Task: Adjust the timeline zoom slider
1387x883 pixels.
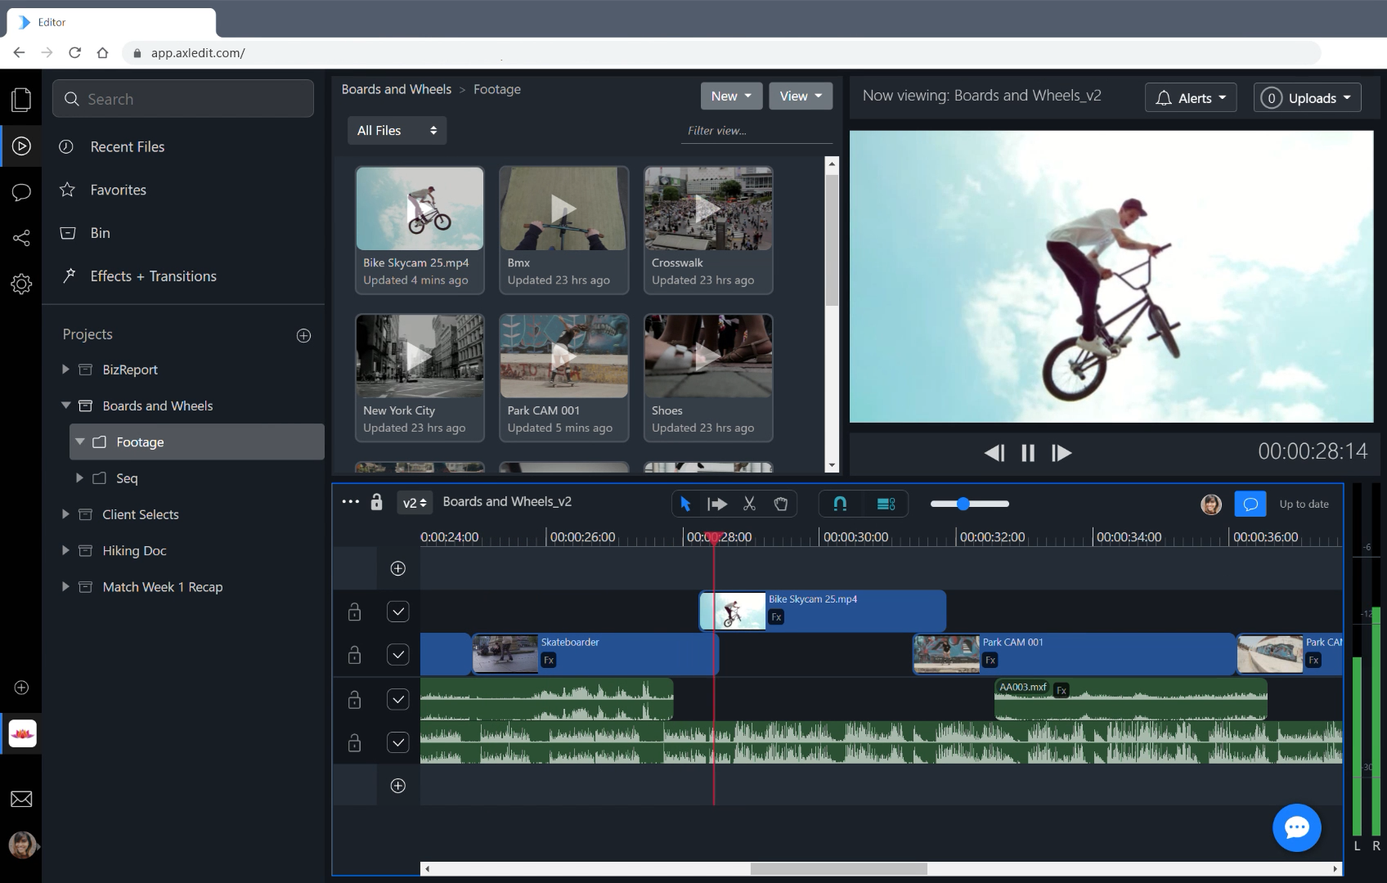Action: (963, 504)
